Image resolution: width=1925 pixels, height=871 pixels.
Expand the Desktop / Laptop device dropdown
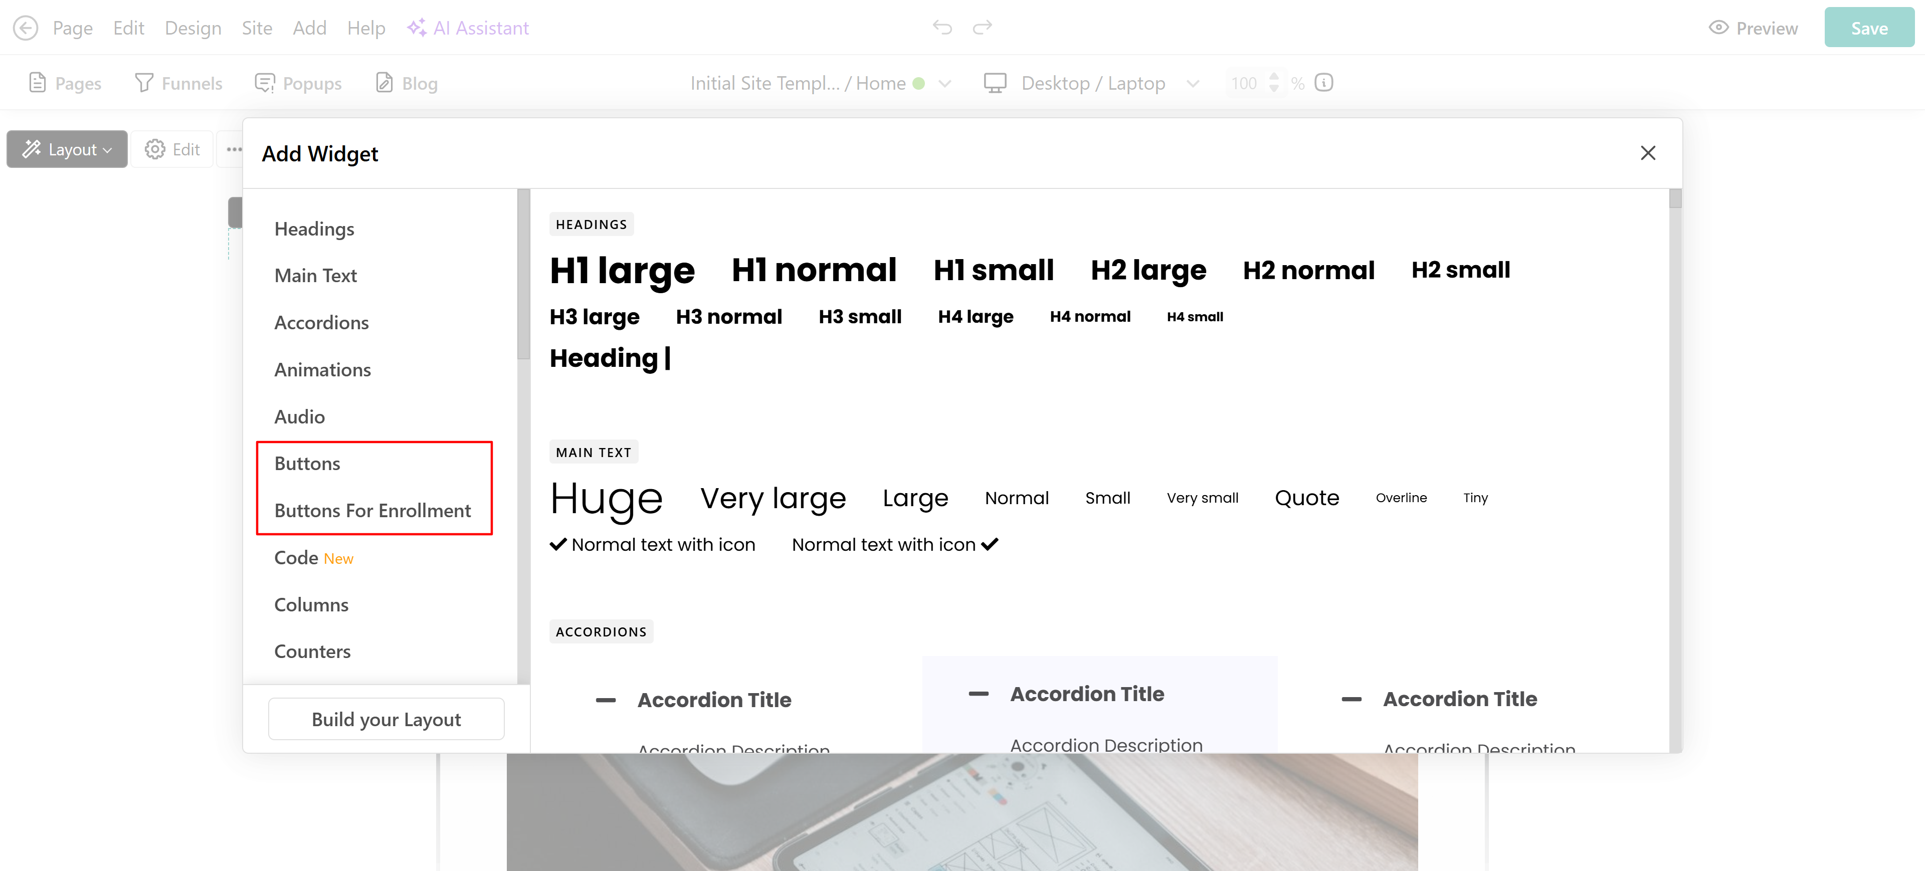click(1193, 84)
